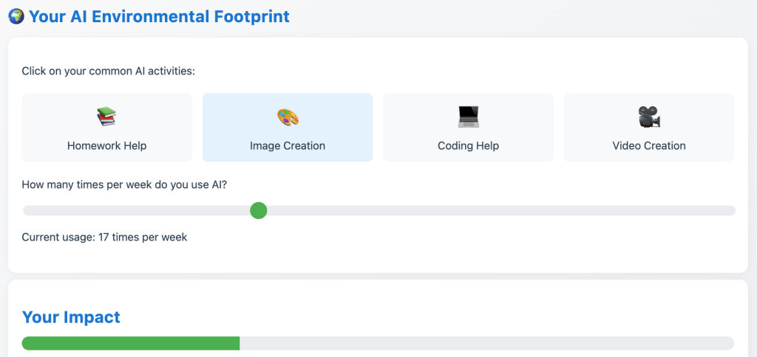Click the 'How many times per week' question label
This screenshot has height=357, width=757.
[124, 184]
